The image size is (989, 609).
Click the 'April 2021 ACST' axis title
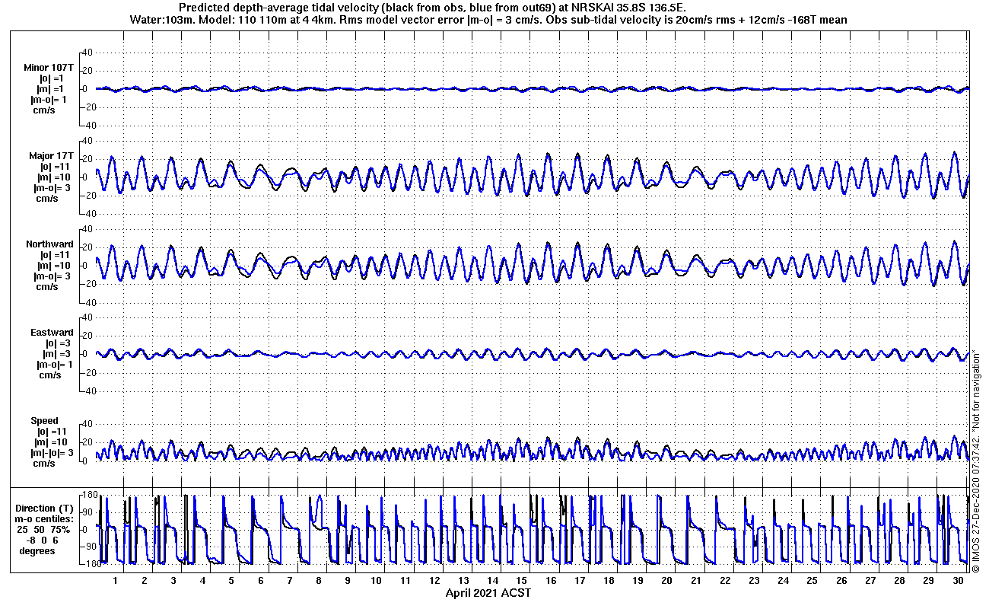(x=488, y=593)
